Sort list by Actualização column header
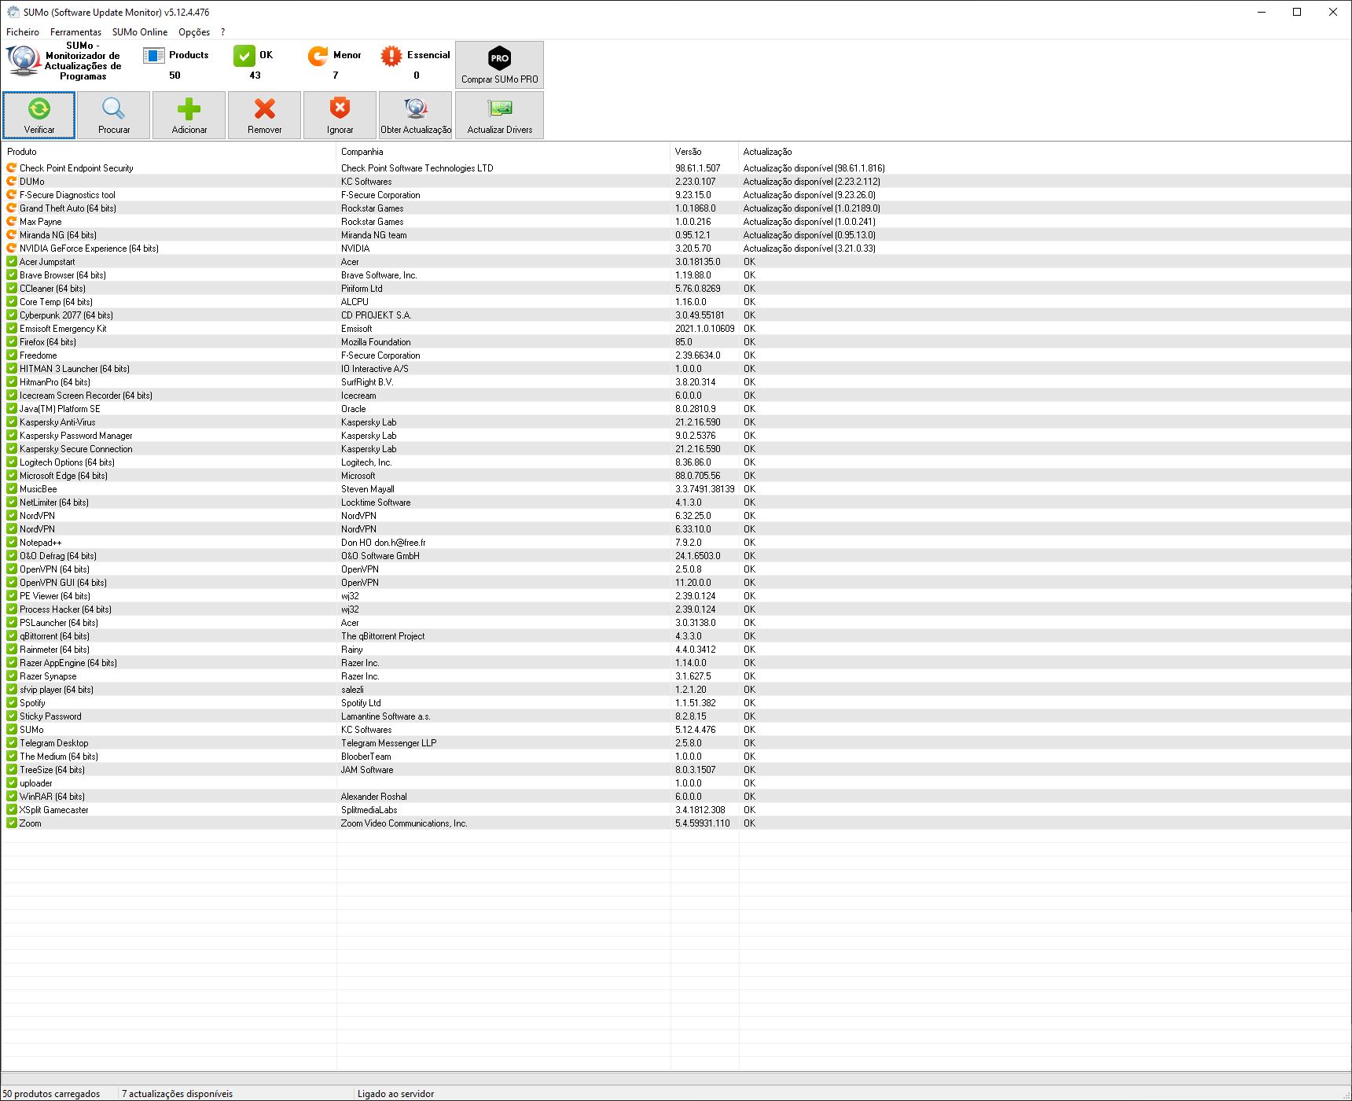1352x1101 pixels. 1045,152
